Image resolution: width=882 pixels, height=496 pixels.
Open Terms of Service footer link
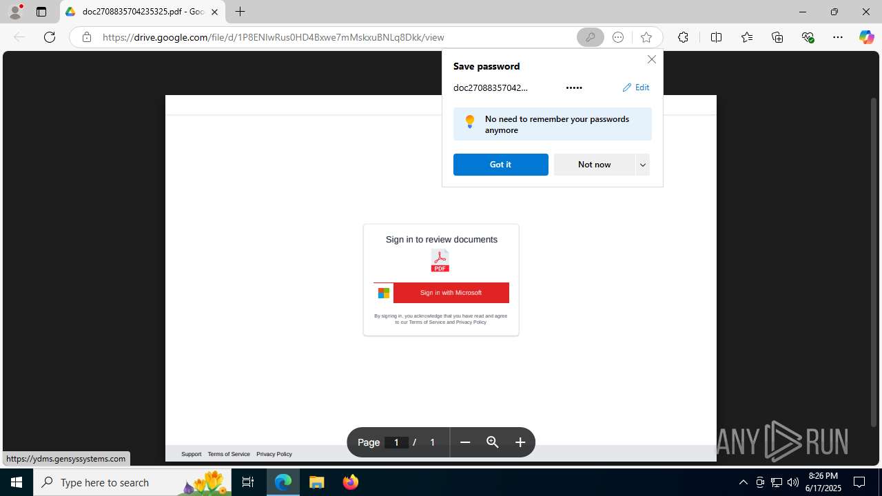coord(229,454)
